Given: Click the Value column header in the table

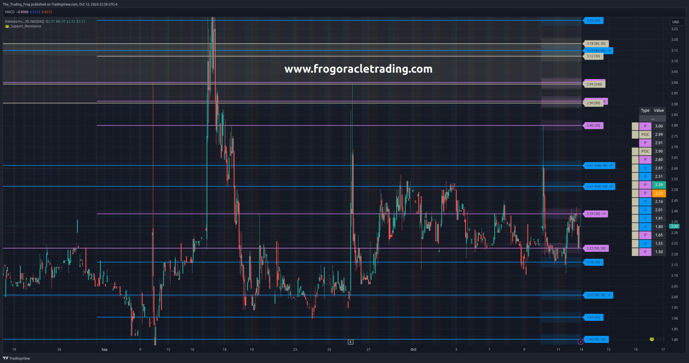Looking at the screenshot, I should [x=659, y=110].
